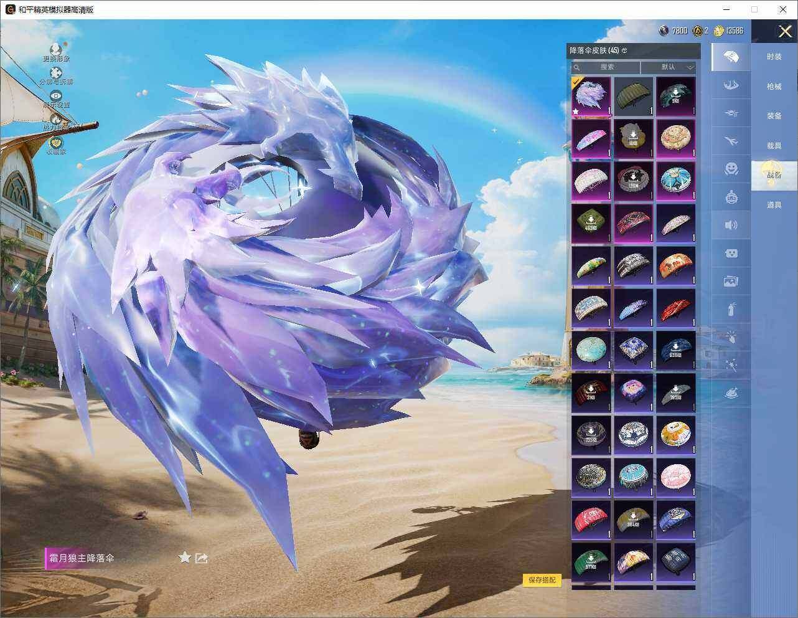Switch to the 枪械 tab
This screenshot has width=798, height=618.
pyautogui.click(x=774, y=87)
